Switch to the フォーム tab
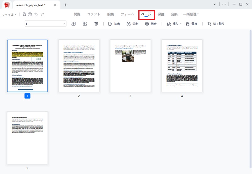 (127, 14)
